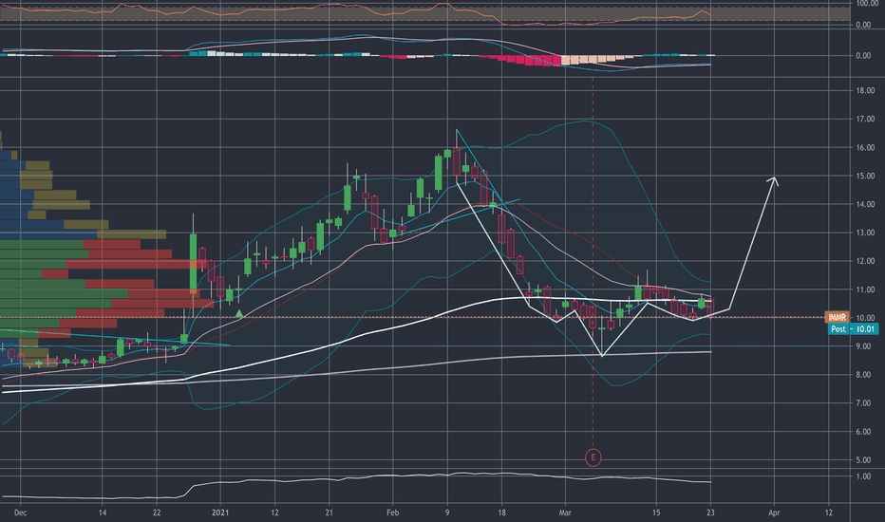Click the '23' date on time axis
Screen dimensions: 885x522
click(710, 513)
